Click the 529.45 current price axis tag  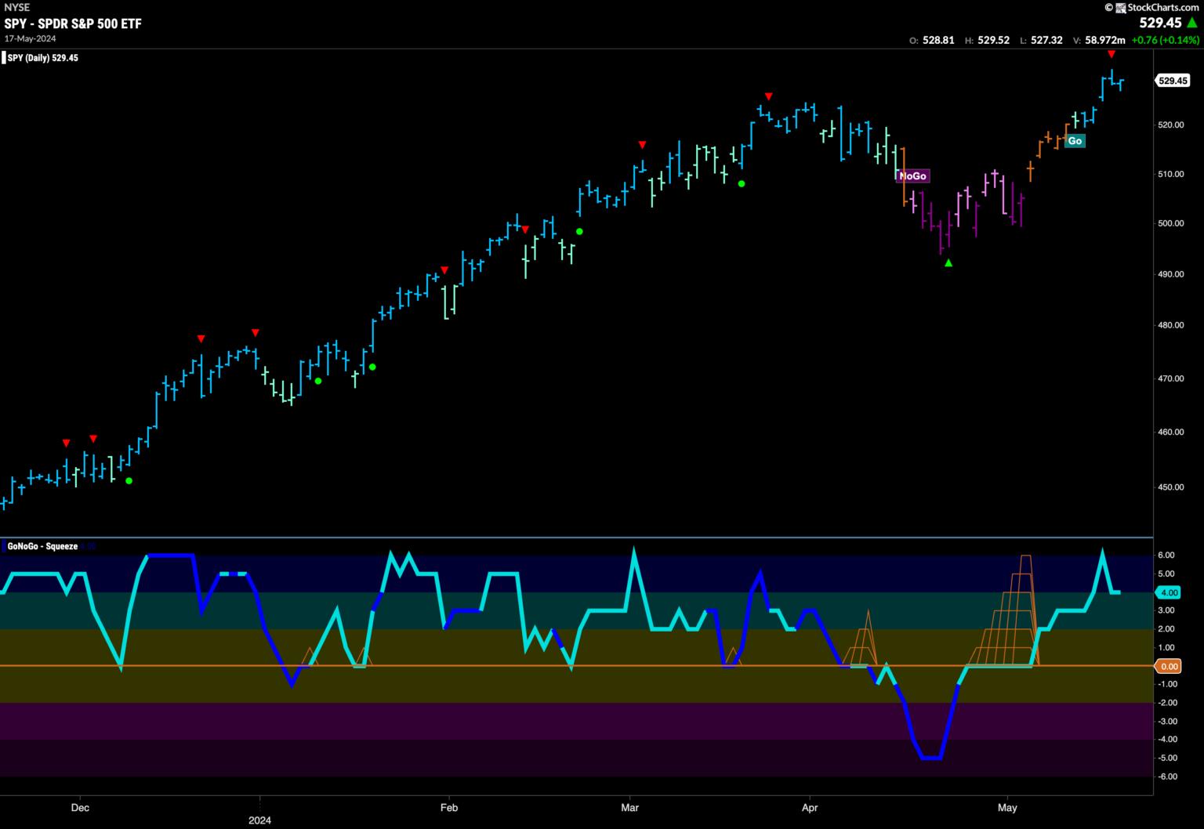click(1173, 81)
